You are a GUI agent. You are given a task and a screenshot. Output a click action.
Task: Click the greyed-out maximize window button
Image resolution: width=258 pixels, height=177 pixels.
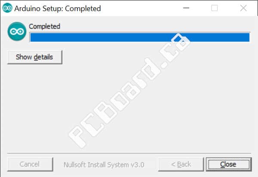[x=214, y=8]
